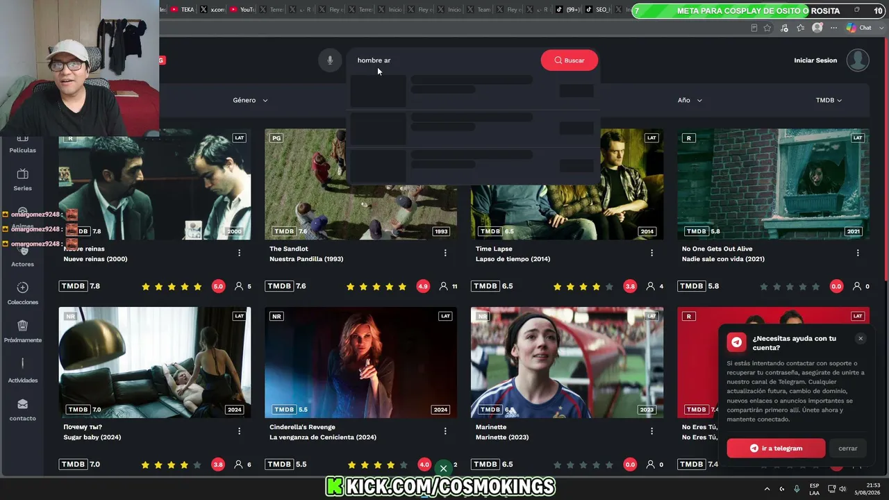Click the red 5.0 score badge
Image resolution: width=889 pixels, height=500 pixels.
218,286
